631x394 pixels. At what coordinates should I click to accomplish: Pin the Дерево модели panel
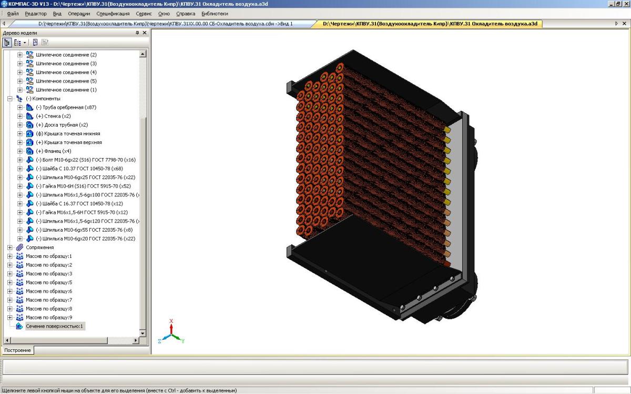[x=137, y=33]
